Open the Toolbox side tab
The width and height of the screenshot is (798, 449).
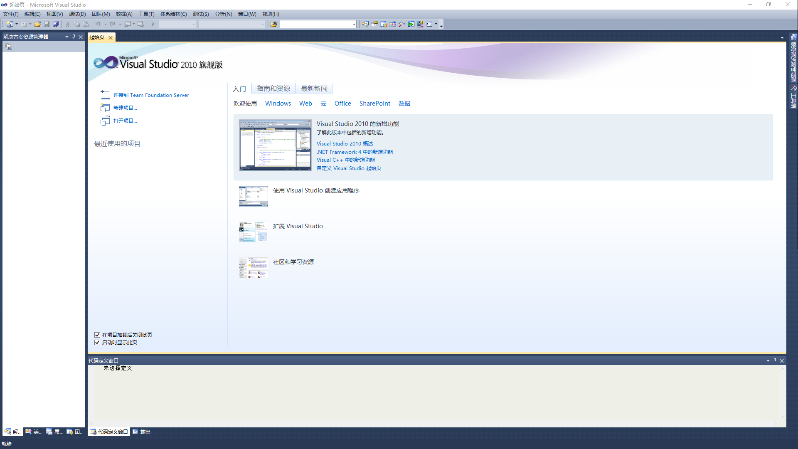point(794,97)
